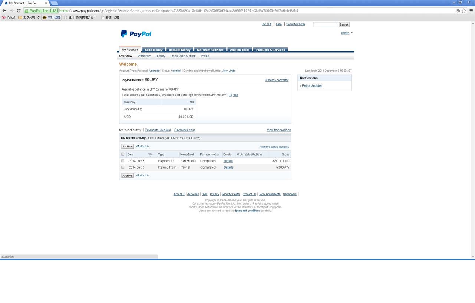The width and height of the screenshot is (475, 303).
Task: Open the View Limits link
Action: [228, 71]
